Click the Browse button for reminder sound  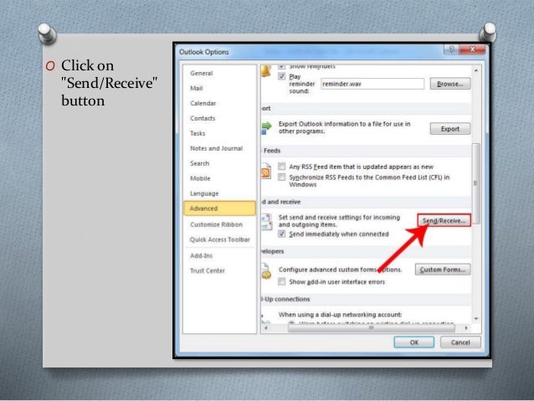(449, 84)
